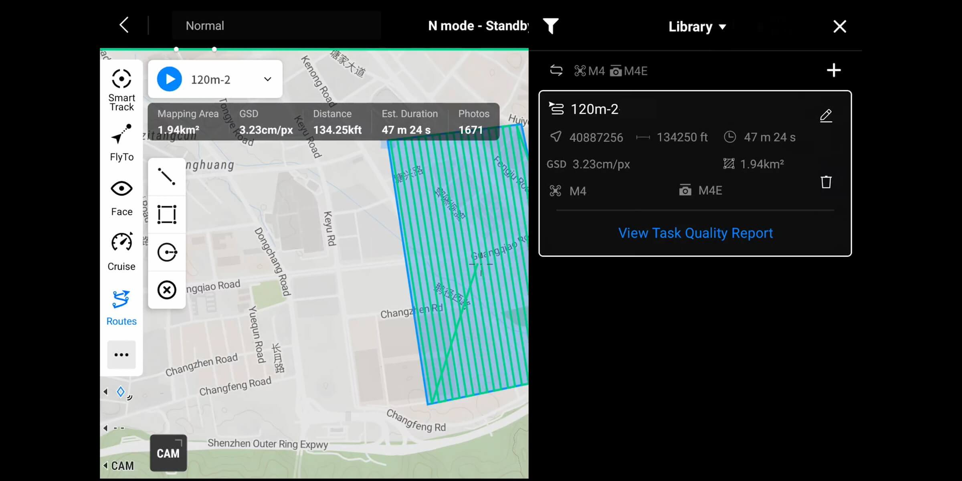Expand the CAM view thumbnail

coord(168,453)
